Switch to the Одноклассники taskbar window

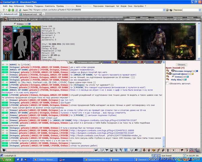(95, 160)
